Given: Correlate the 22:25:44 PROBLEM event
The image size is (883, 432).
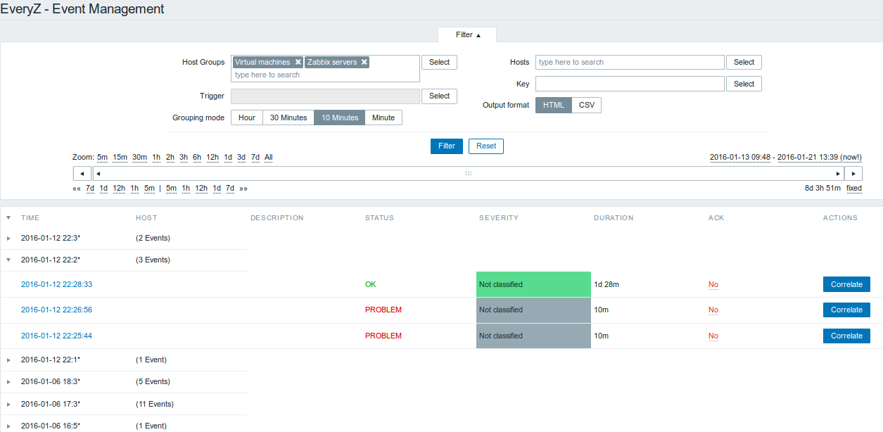Looking at the screenshot, I should pos(846,336).
